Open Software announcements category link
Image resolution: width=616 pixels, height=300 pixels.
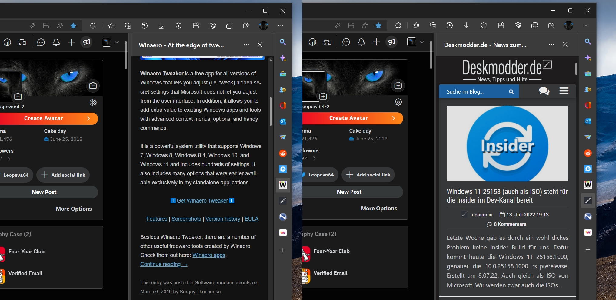click(223, 282)
